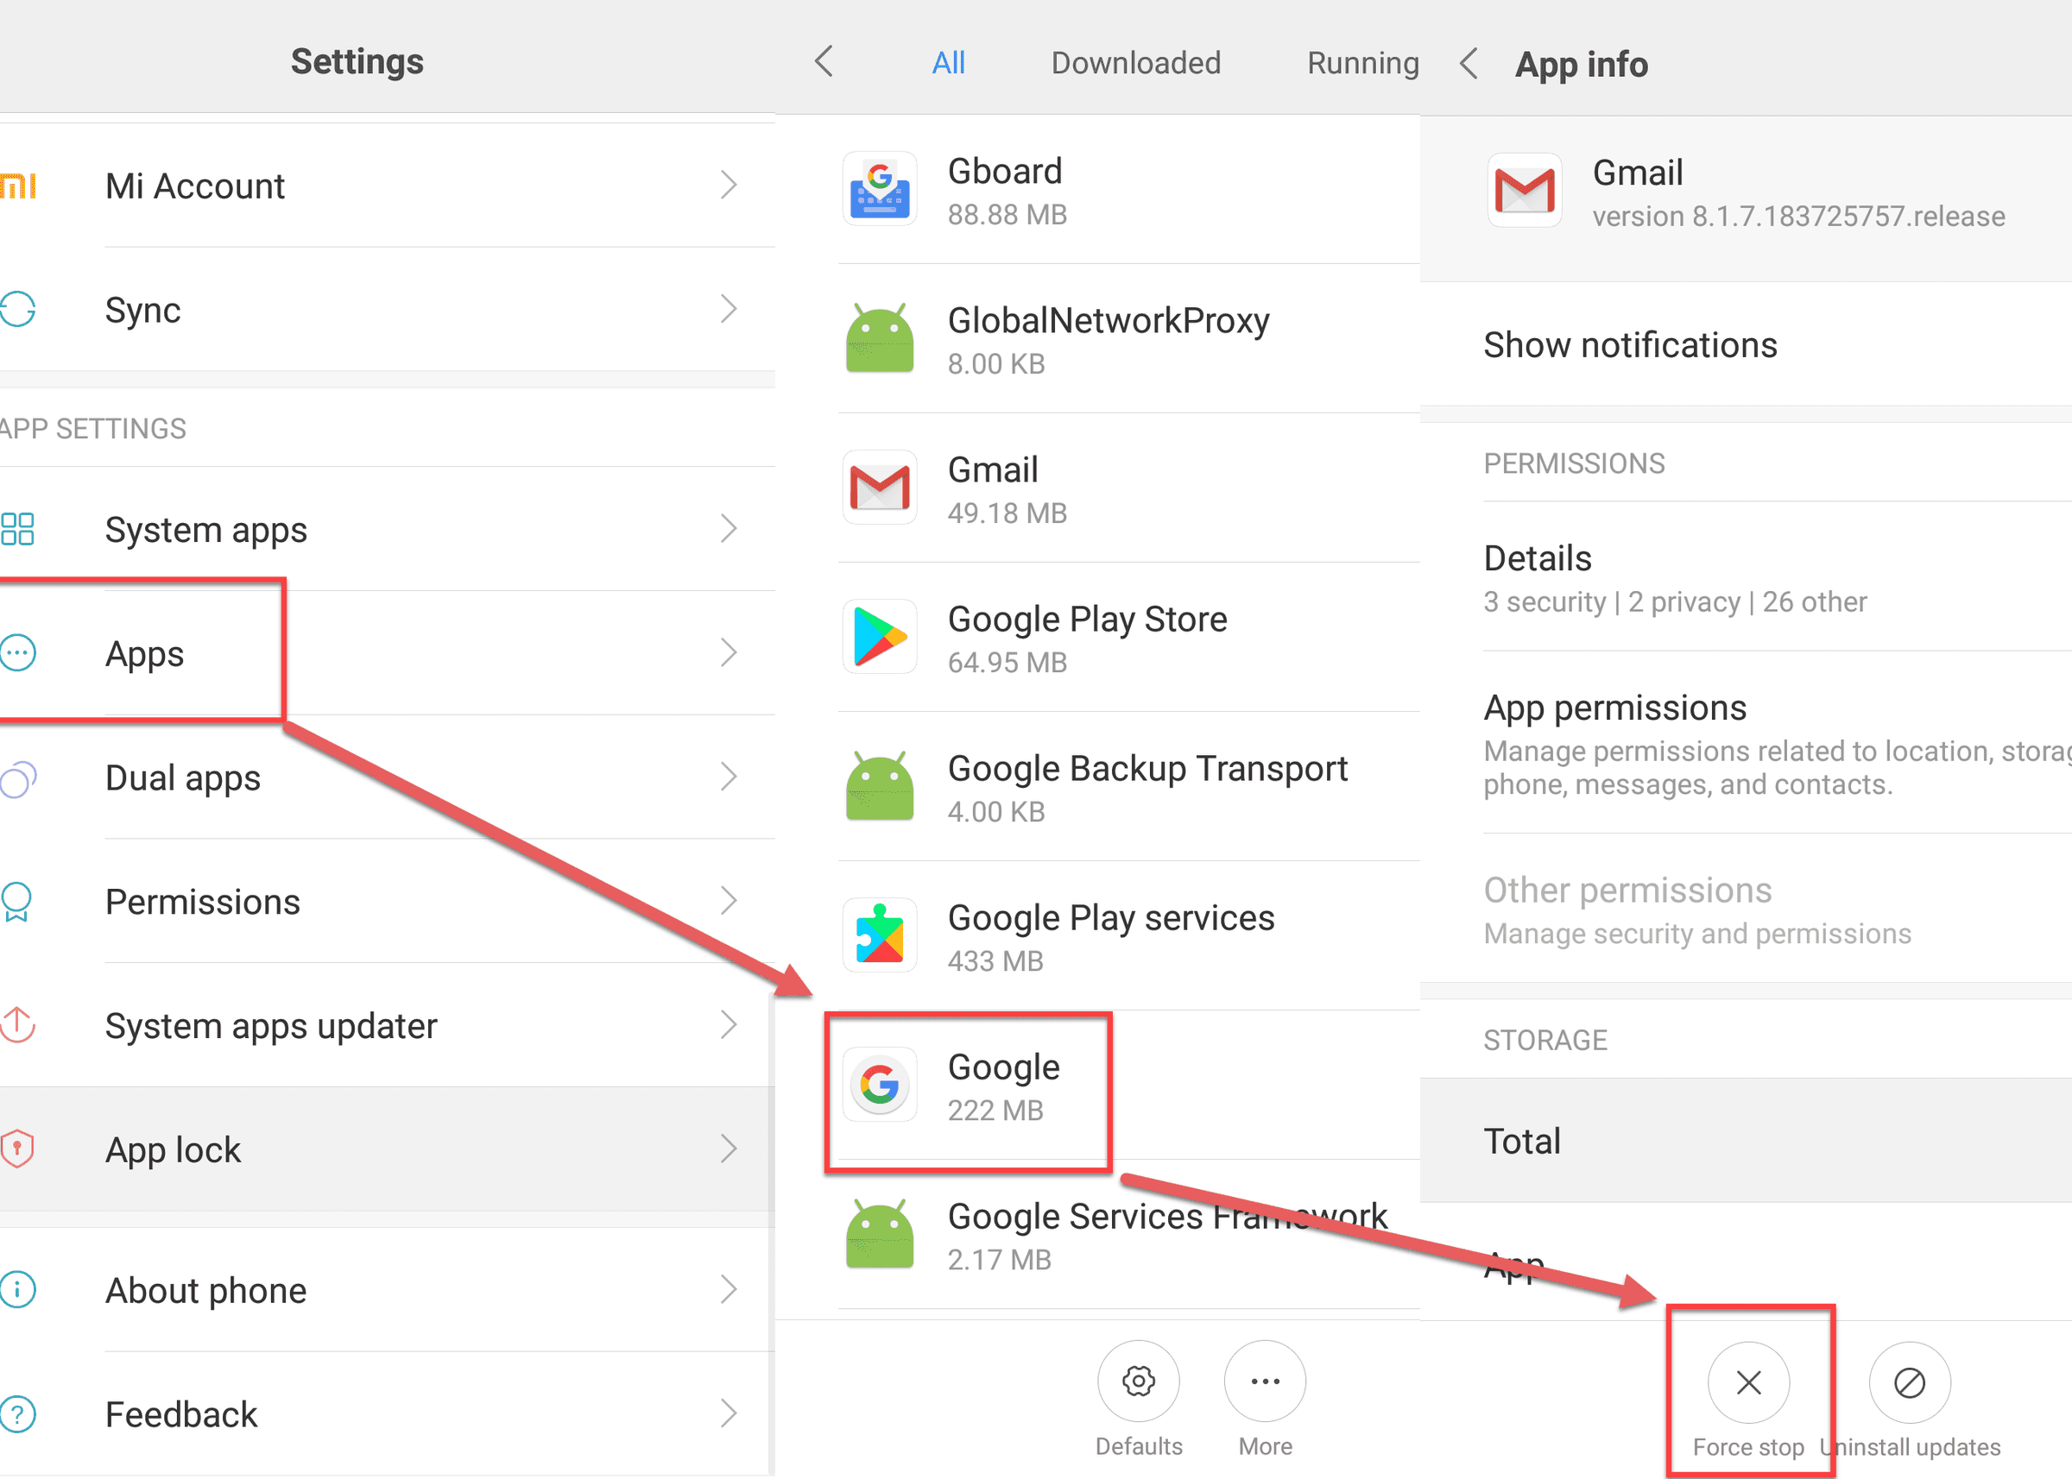Screen dimensions: 2072x1479
Task: Select the About phone label
Action: point(206,1291)
